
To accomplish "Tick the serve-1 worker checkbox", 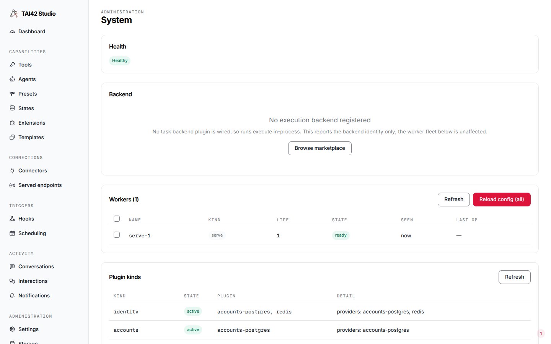I will coord(117,235).
